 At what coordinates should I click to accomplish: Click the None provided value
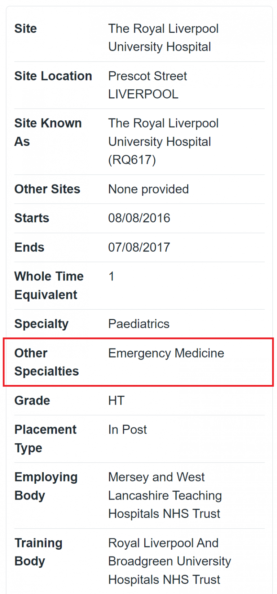(x=148, y=189)
